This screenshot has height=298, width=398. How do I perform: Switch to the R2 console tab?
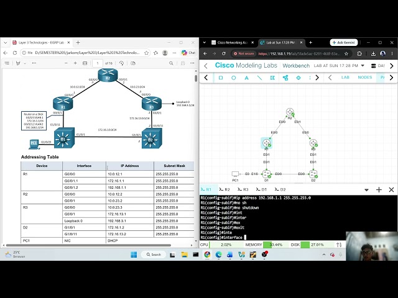pyautogui.click(x=224, y=189)
